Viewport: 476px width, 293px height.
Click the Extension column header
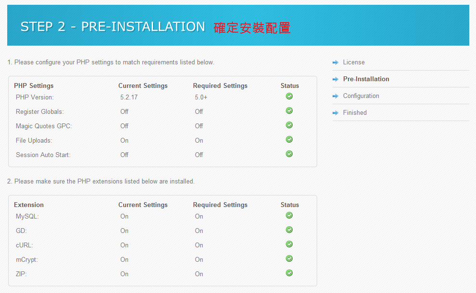point(29,205)
